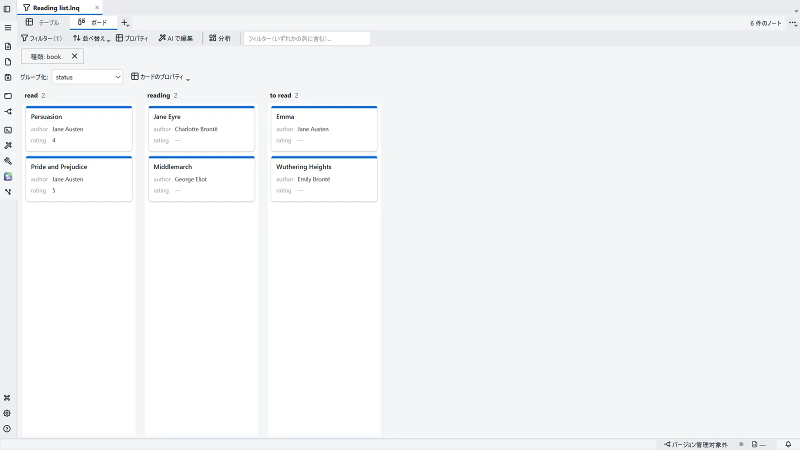Click バージョン管理対象外 in status bar
Viewport: 800px width, 450px height.
coord(696,444)
